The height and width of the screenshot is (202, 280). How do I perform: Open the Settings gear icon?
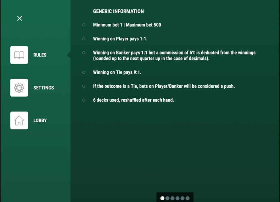19,88
